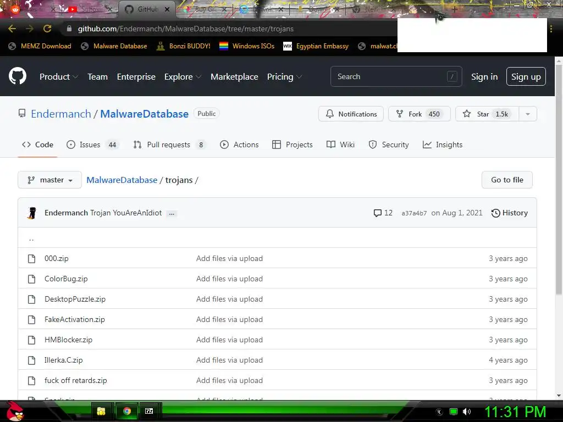563x422 pixels.
Task: Click the padlock site info icon
Action: point(69,29)
